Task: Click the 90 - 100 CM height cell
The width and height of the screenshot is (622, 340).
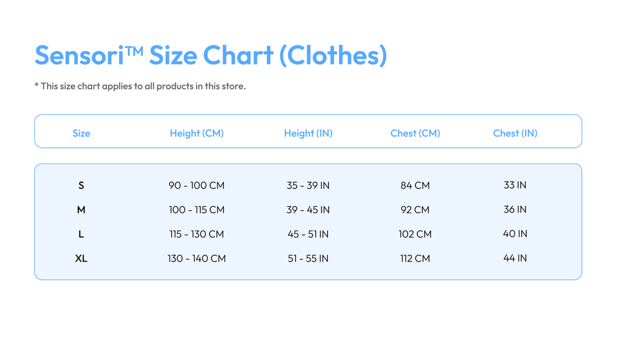Action: [197, 185]
